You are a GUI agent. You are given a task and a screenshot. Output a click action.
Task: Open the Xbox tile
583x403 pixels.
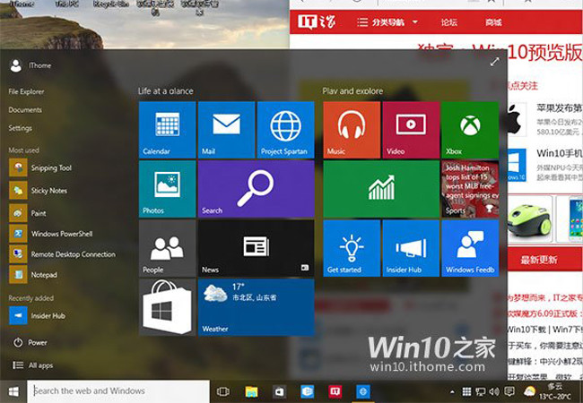(x=470, y=130)
